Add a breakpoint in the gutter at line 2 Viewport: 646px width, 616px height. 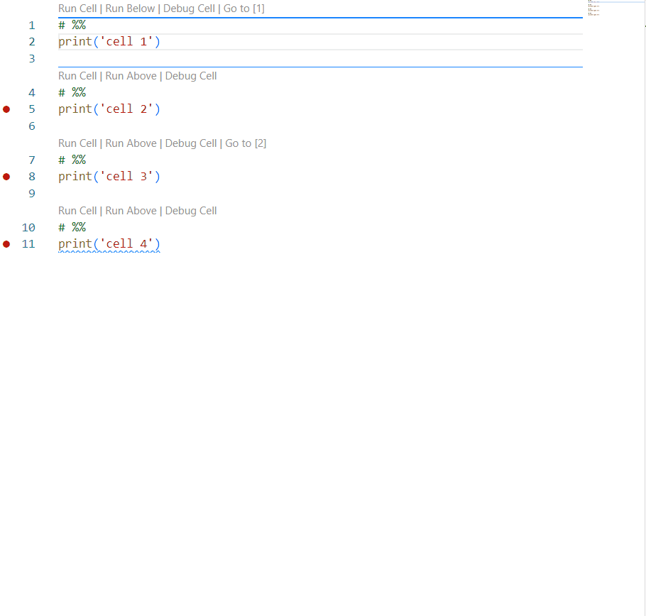(x=6, y=41)
